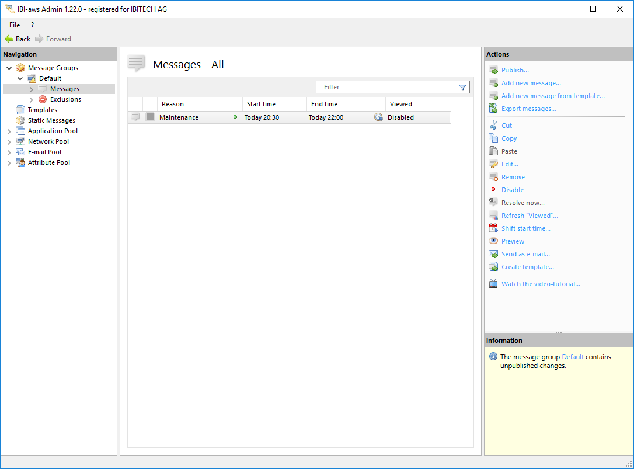The image size is (634, 469).
Task: Toggle the Maintenance message checkbox
Action: pos(150,117)
